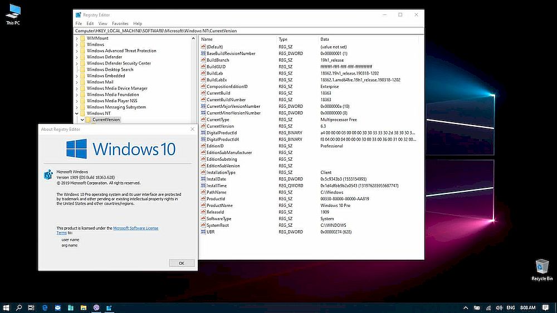Select the (Default) value icon

click(203, 47)
